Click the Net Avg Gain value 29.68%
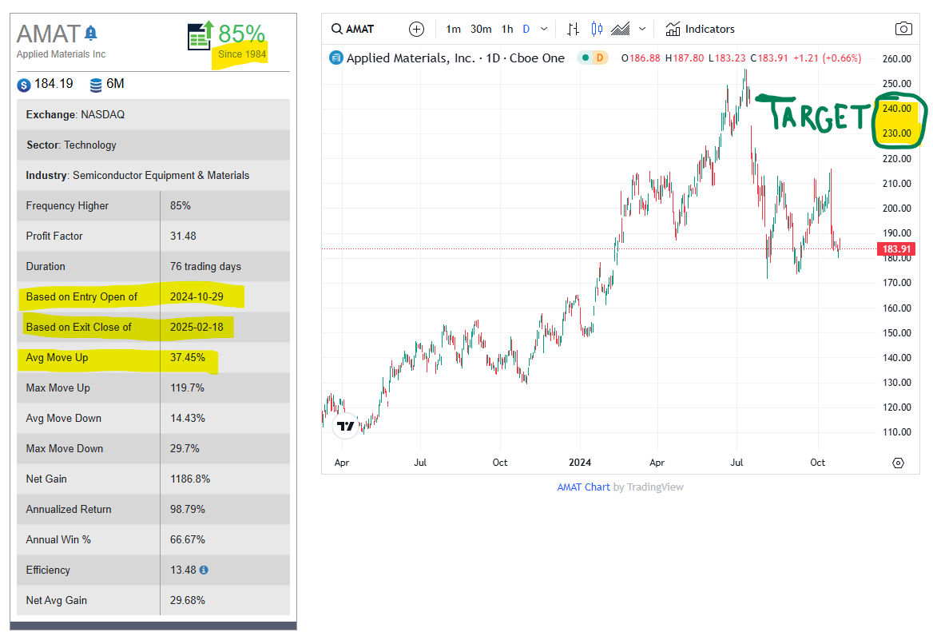This screenshot has height=632, width=933. coord(188,601)
